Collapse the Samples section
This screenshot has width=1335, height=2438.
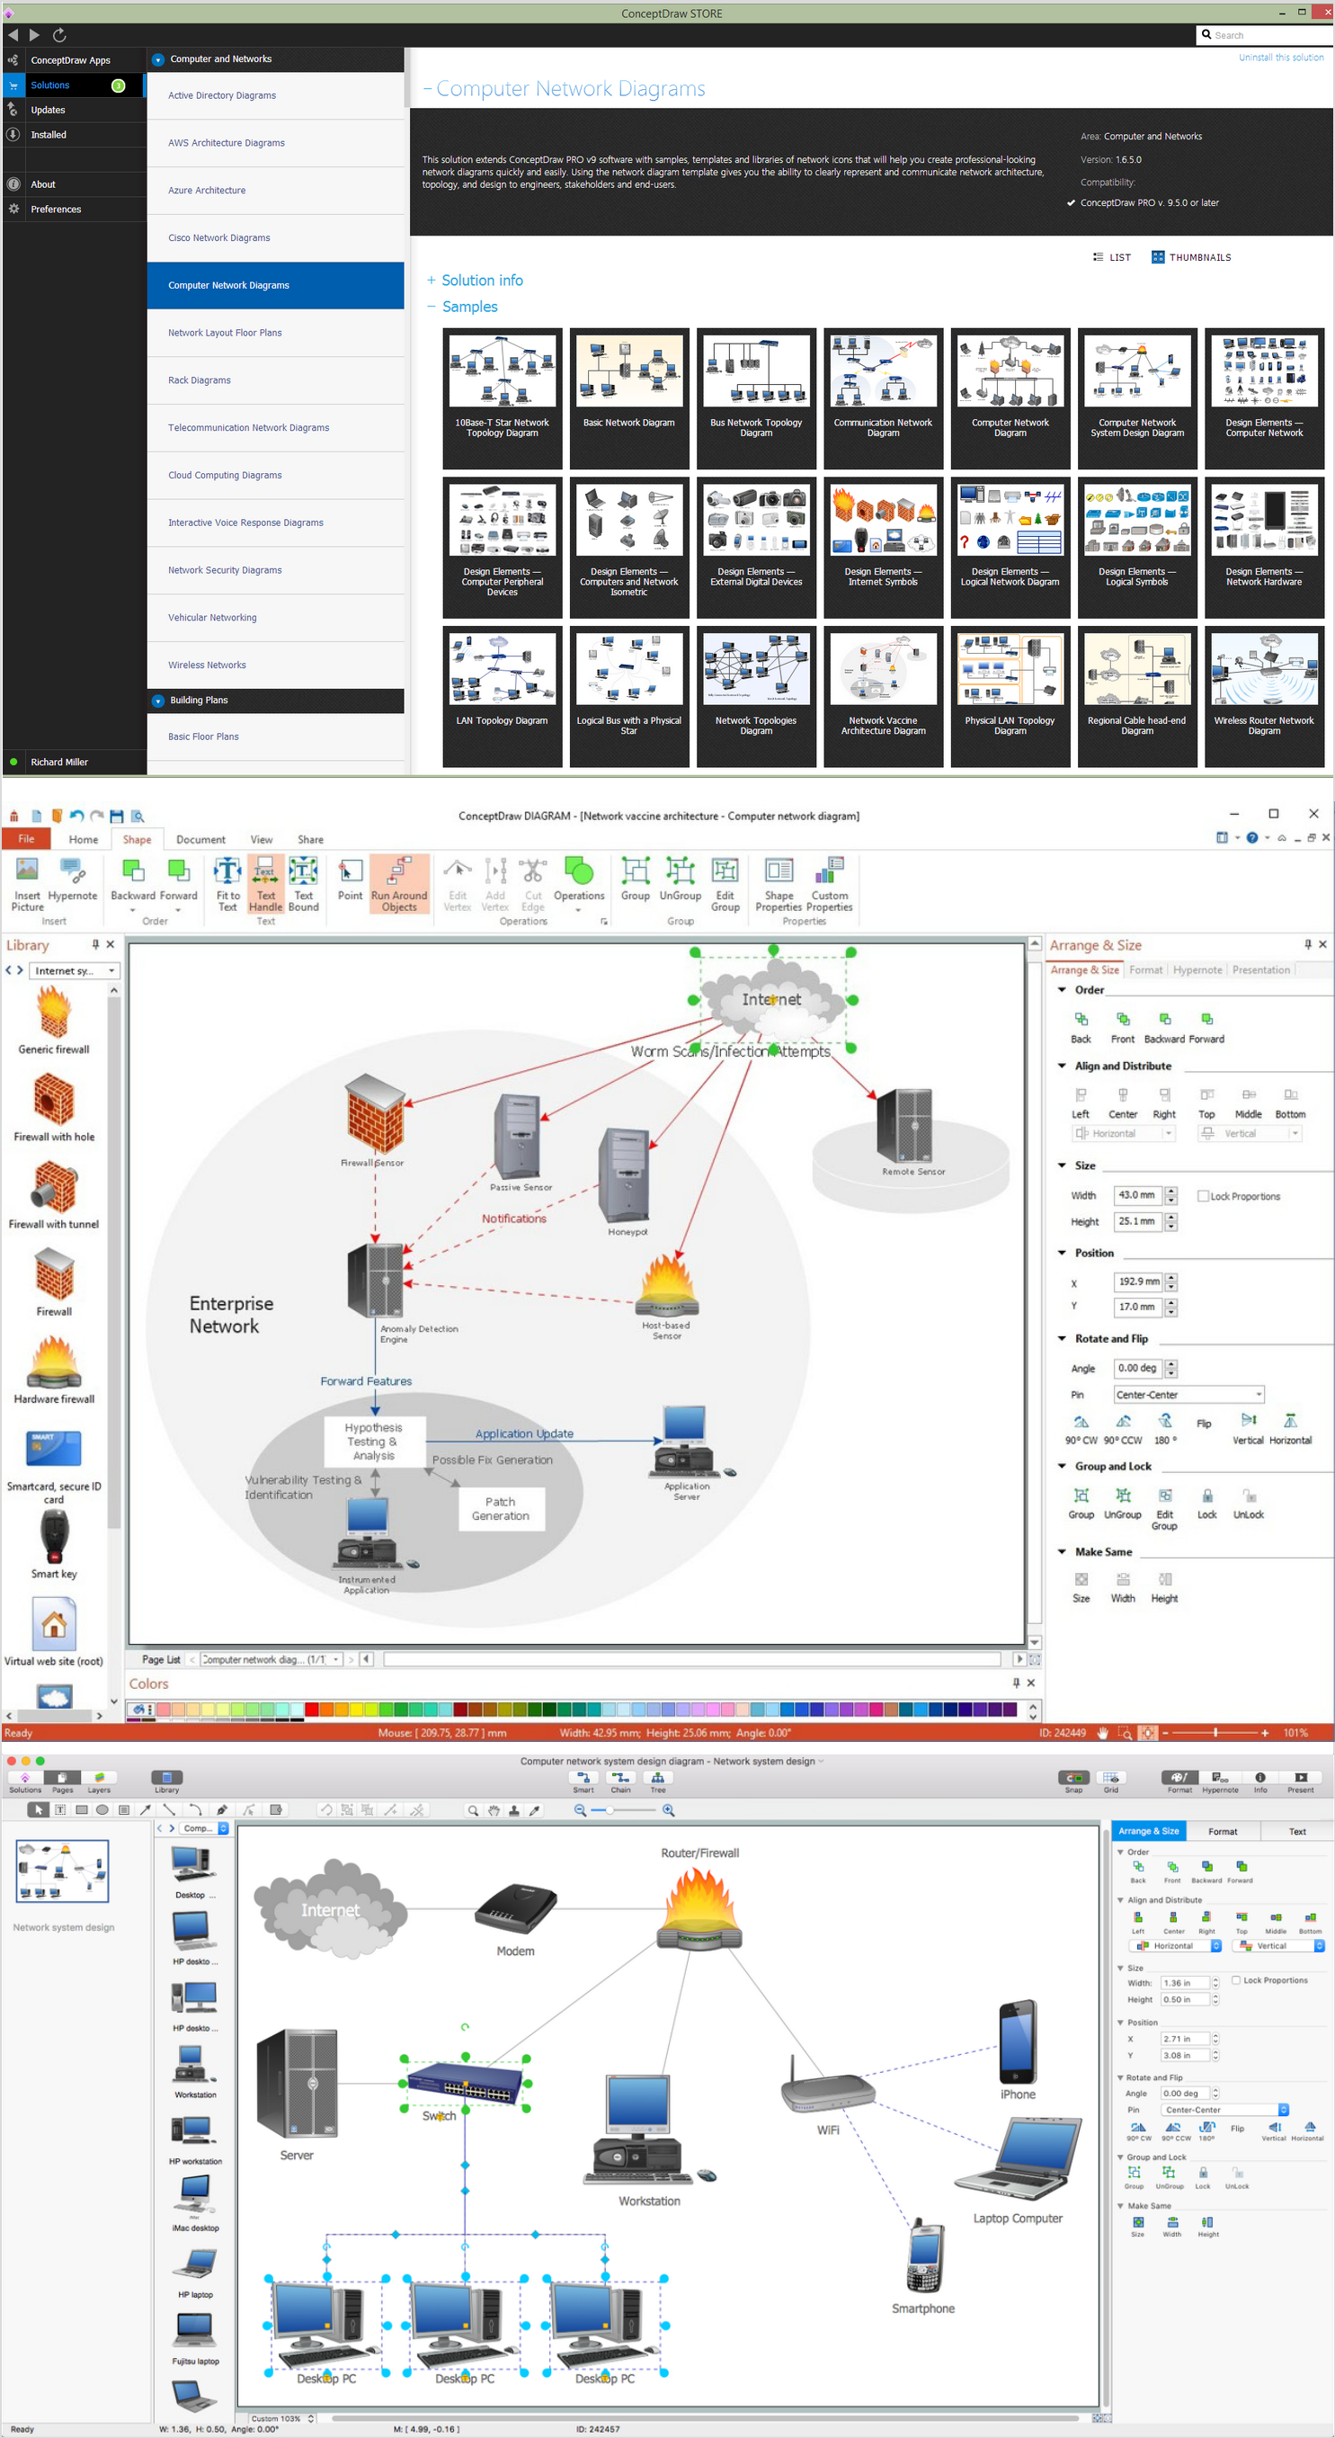463,307
